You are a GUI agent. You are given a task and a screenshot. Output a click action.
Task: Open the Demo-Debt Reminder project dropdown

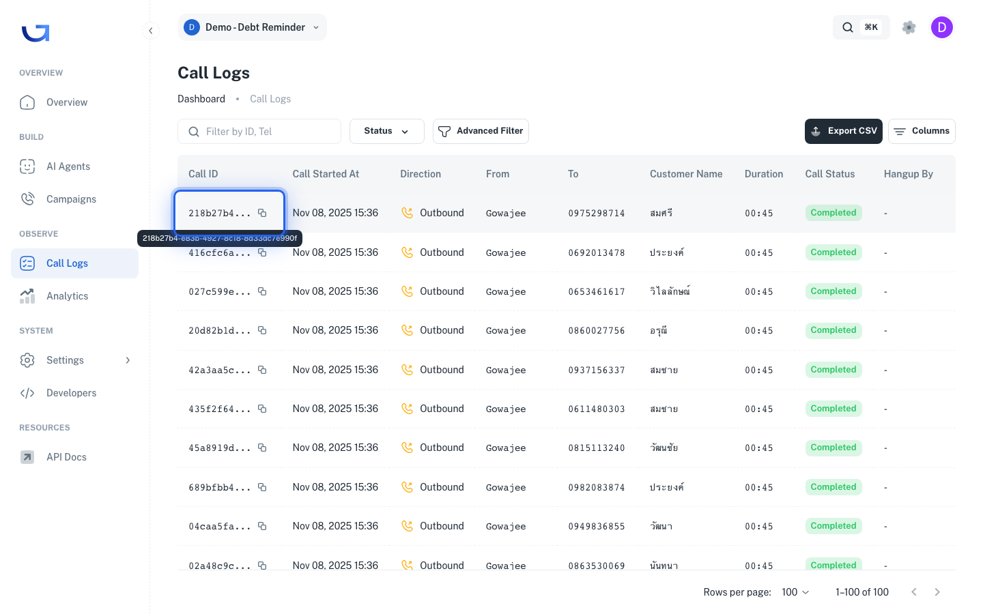[252, 27]
